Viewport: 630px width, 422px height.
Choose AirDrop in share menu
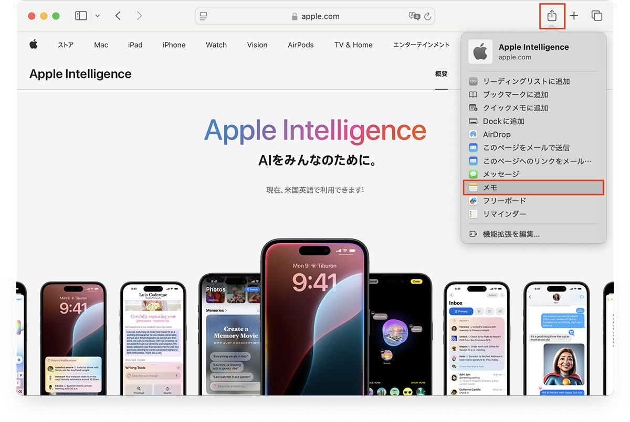(x=533, y=134)
